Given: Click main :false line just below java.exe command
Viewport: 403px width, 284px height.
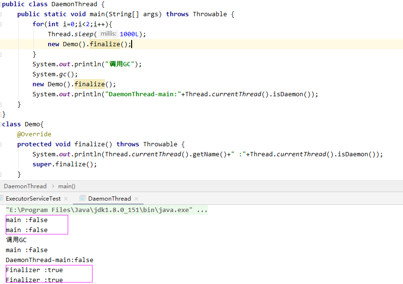Looking at the screenshot, I should tap(27, 220).
